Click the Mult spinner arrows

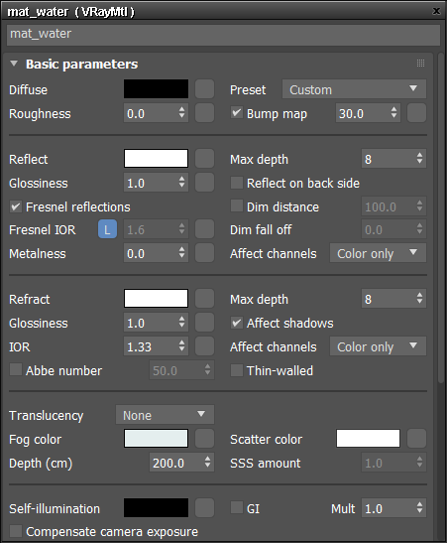tap(419, 508)
